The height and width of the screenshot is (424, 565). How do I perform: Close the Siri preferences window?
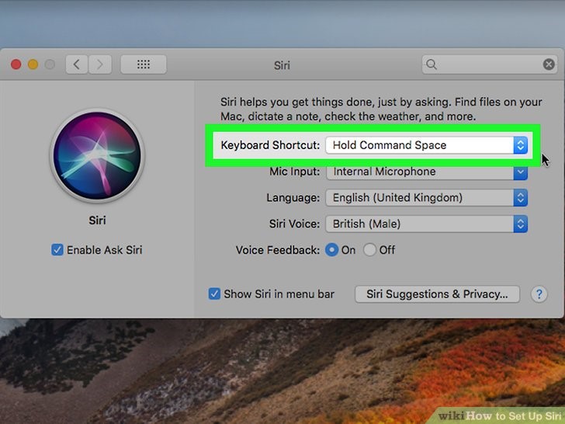(16, 65)
